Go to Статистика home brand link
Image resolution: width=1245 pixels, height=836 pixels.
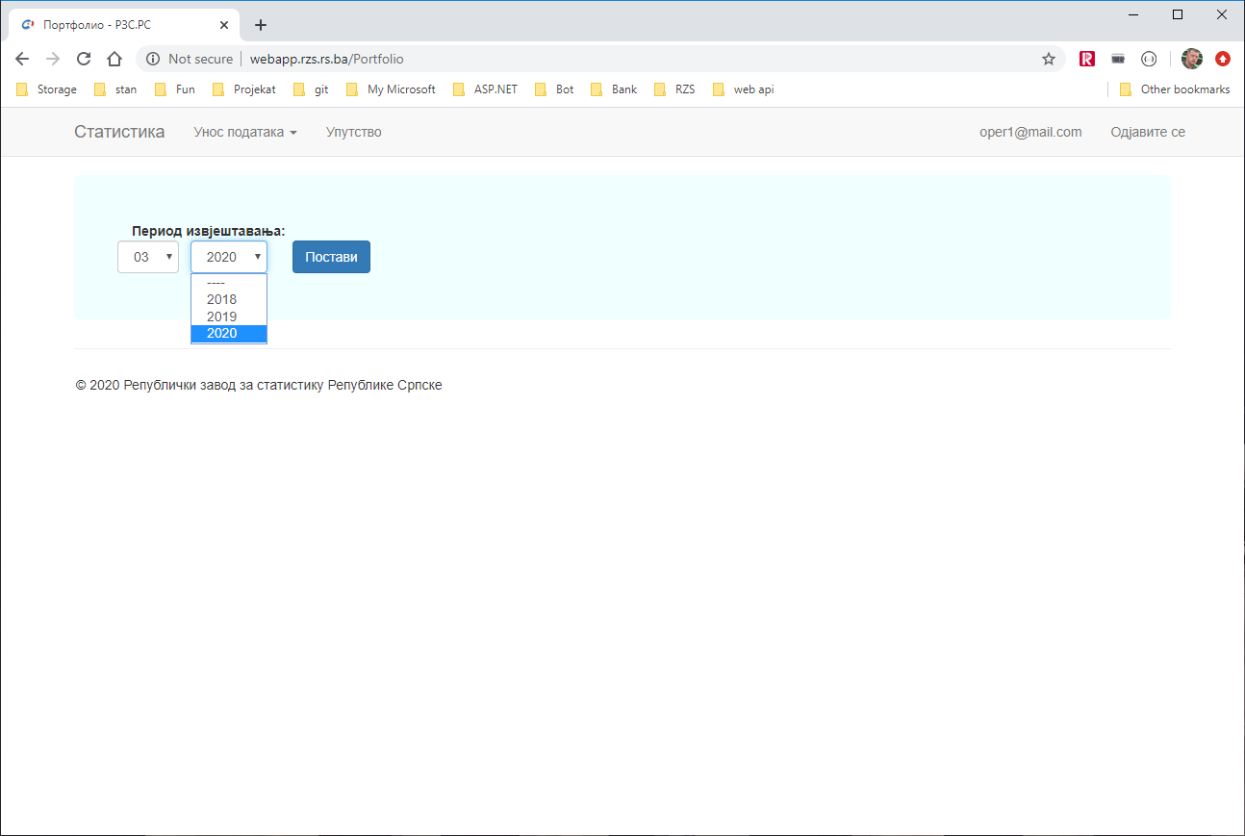[x=119, y=132]
